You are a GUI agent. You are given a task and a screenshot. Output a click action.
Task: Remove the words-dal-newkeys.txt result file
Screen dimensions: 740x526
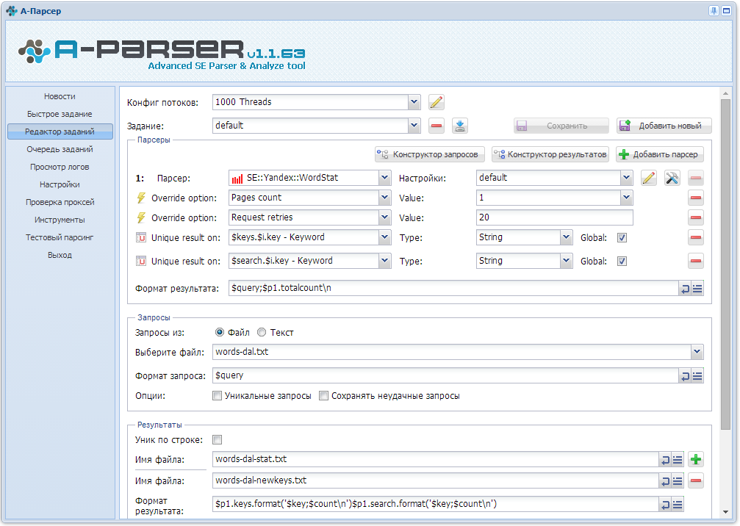(x=696, y=480)
